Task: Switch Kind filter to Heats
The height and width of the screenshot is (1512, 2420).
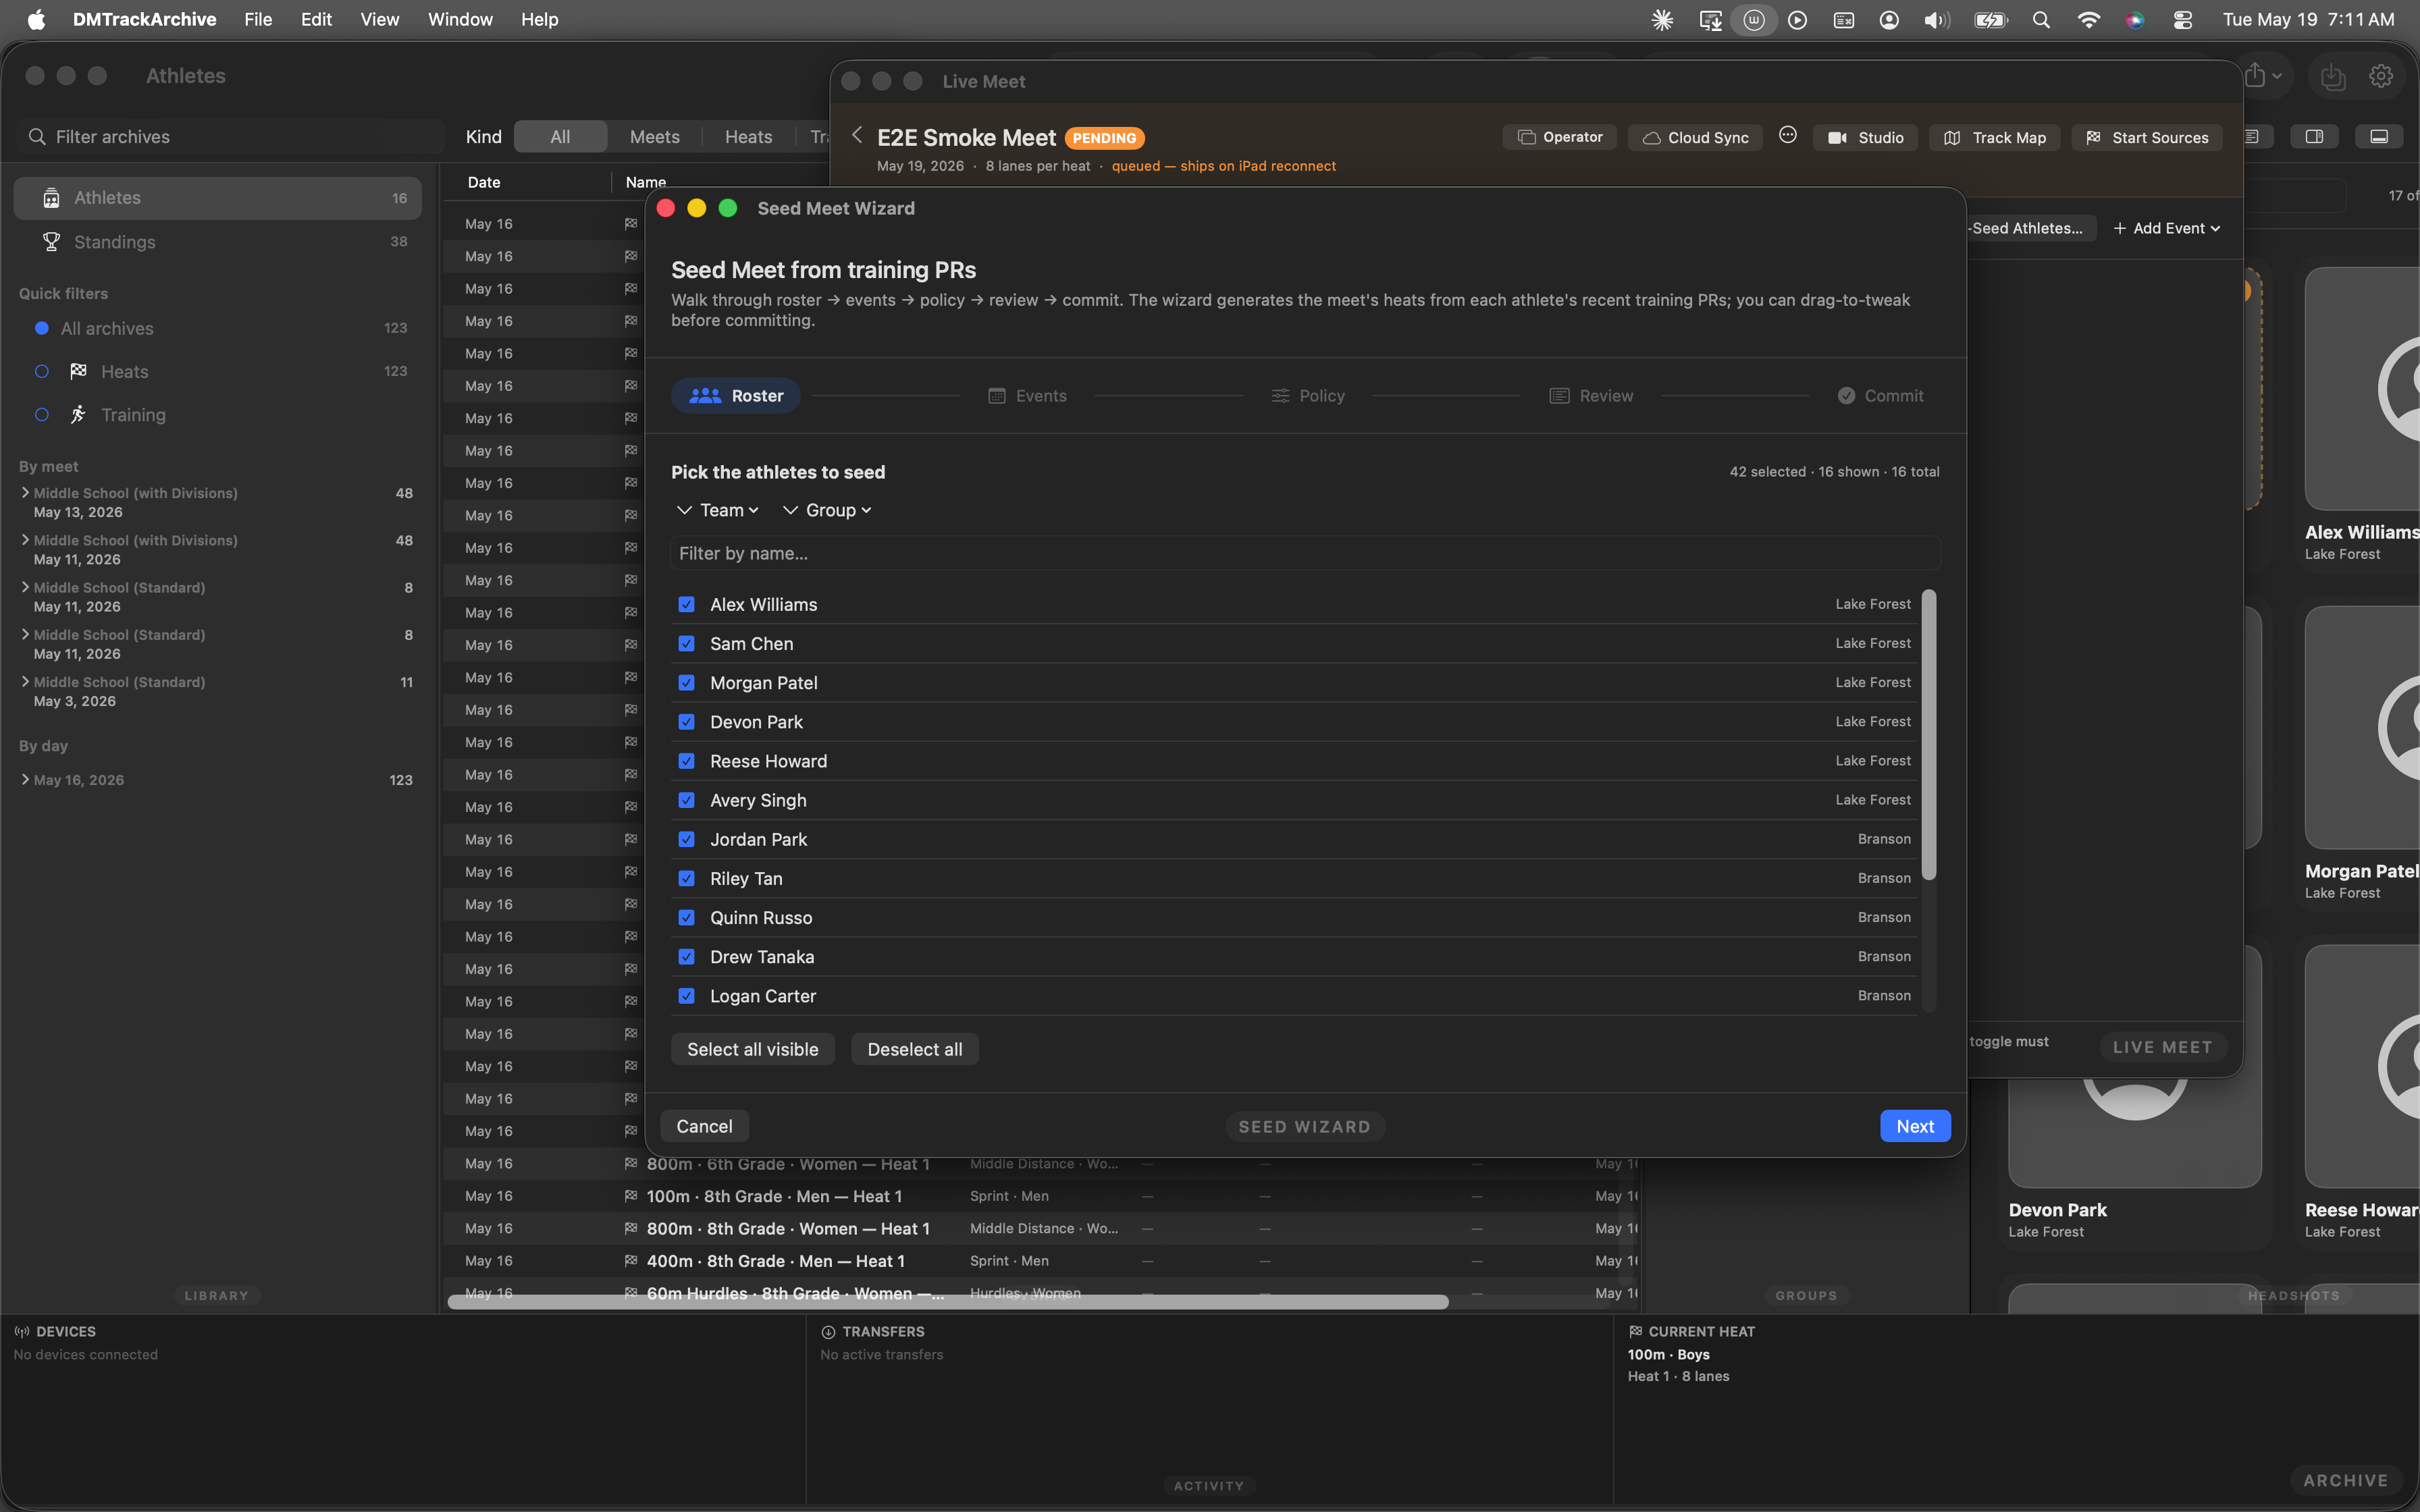Action: tap(748, 137)
